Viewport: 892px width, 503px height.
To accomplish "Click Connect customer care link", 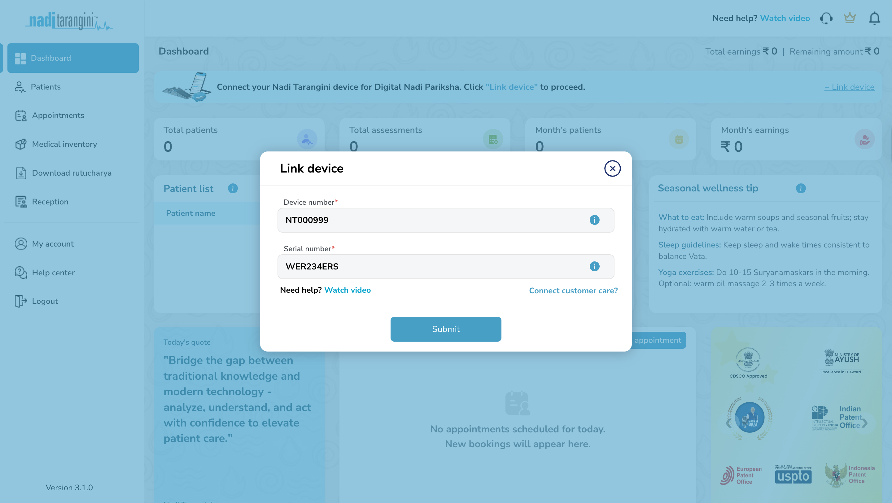I will click(573, 291).
